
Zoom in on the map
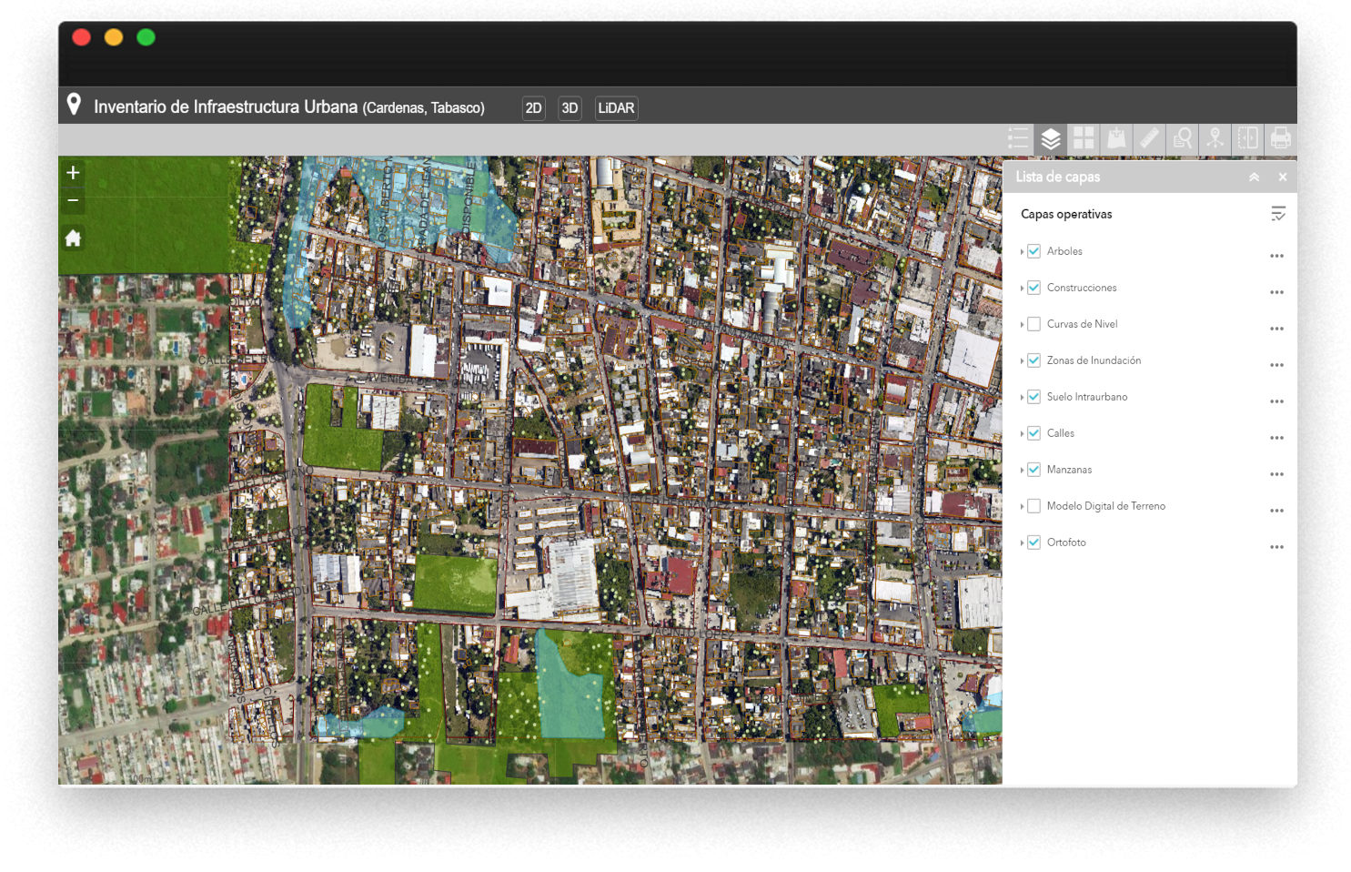74,173
